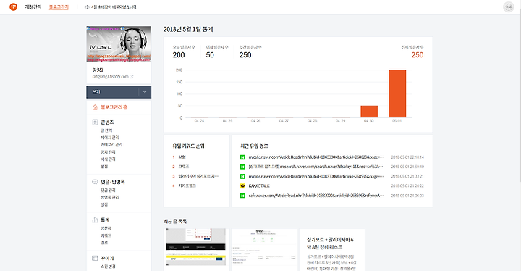The image size is (521, 271).
Task: Go to 블로그관리 홈
Action: (x=114, y=107)
